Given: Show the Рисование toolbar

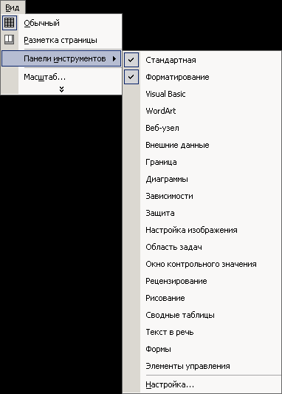Looking at the screenshot, I should [x=202, y=298].
